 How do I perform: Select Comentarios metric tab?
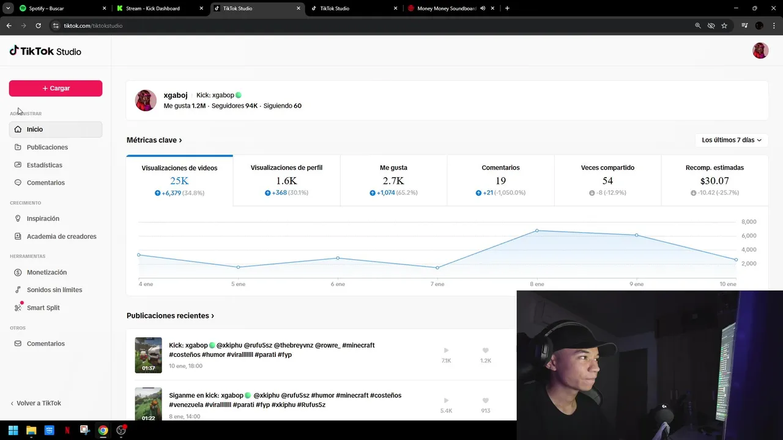coord(500,180)
